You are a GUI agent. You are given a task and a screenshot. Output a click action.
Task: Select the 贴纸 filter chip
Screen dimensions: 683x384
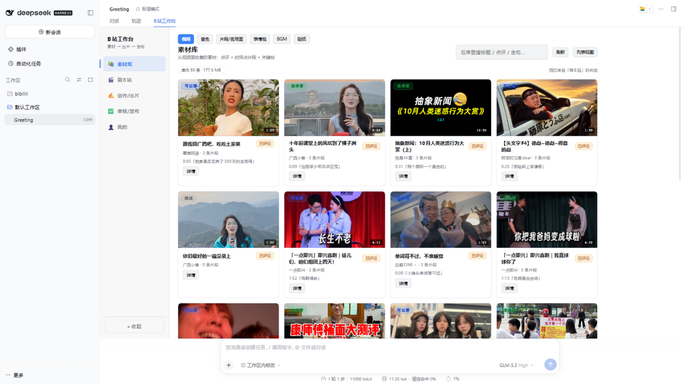click(302, 39)
